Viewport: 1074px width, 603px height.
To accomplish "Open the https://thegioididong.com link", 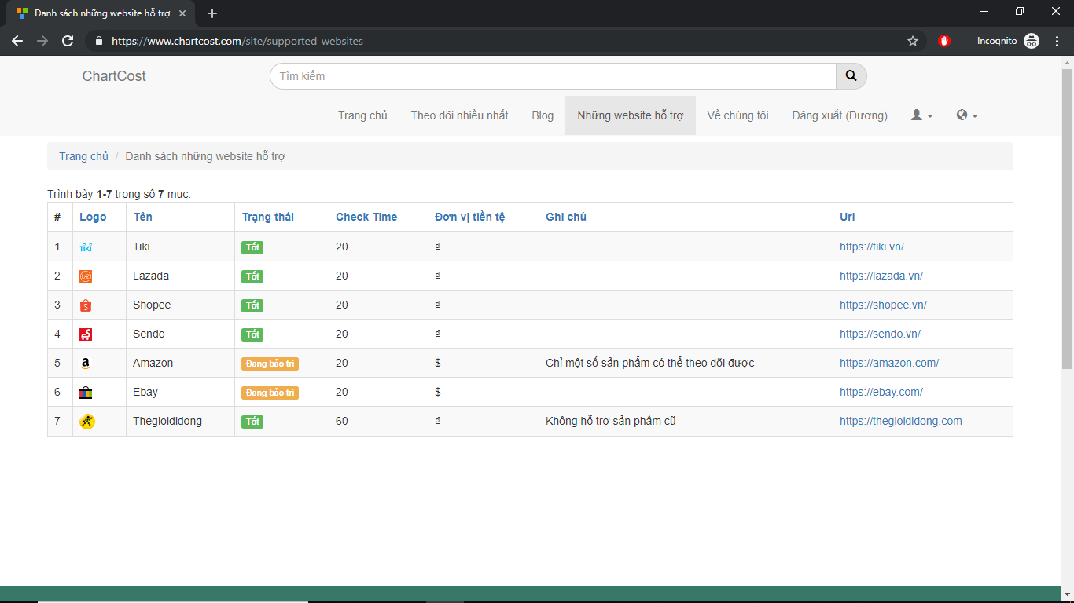I will (901, 422).
